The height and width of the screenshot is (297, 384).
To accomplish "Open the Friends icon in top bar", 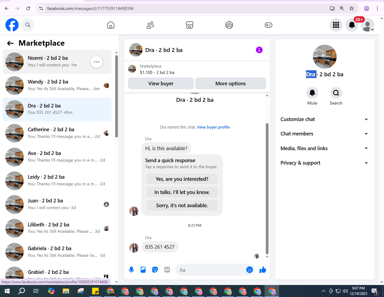I will tap(150, 25).
